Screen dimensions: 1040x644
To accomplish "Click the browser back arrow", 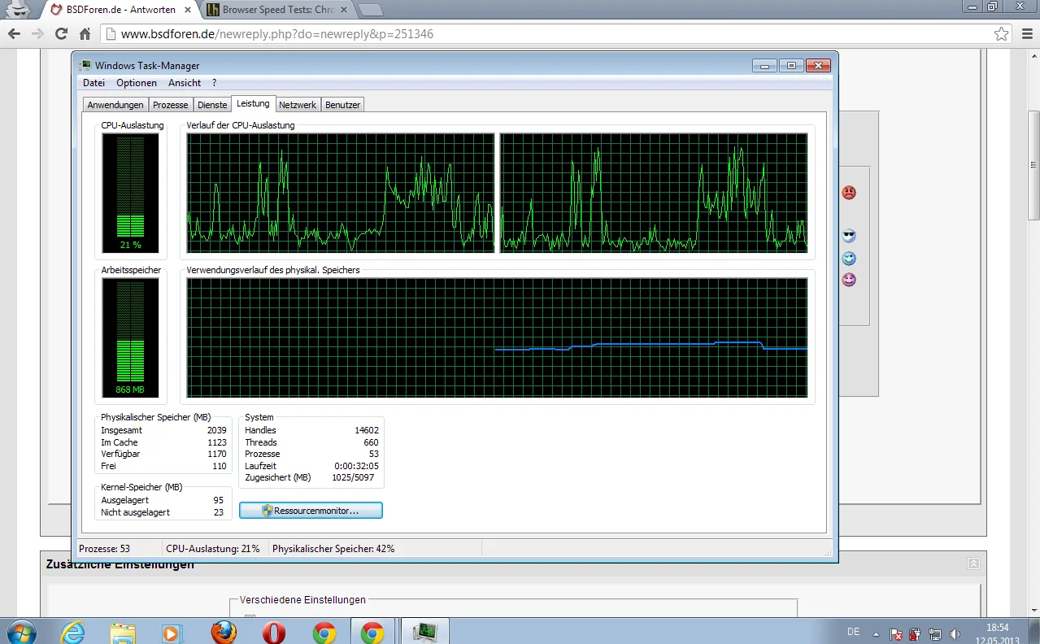I will point(14,34).
